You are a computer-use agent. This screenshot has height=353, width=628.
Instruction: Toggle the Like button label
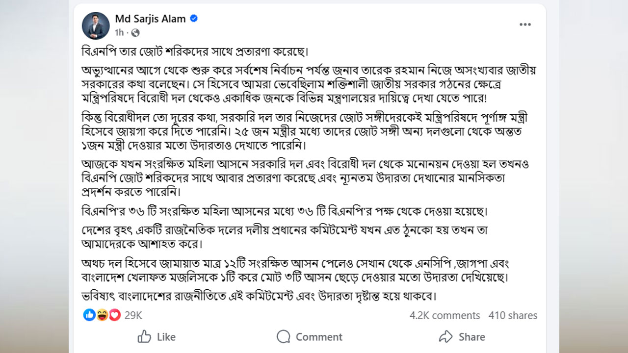click(x=166, y=337)
